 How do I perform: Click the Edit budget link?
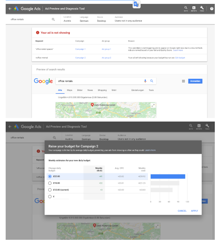(x=180, y=58)
